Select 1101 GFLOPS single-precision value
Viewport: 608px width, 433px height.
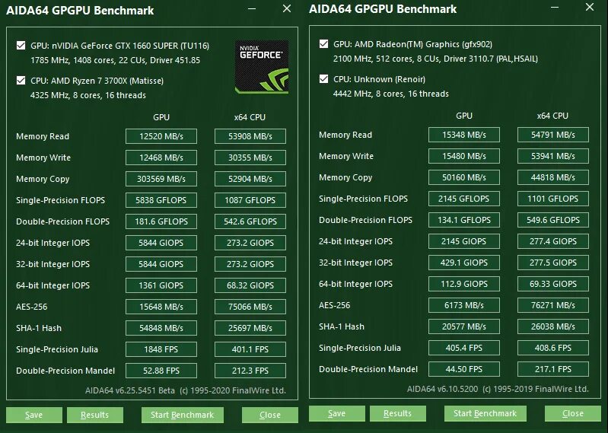(x=553, y=199)
